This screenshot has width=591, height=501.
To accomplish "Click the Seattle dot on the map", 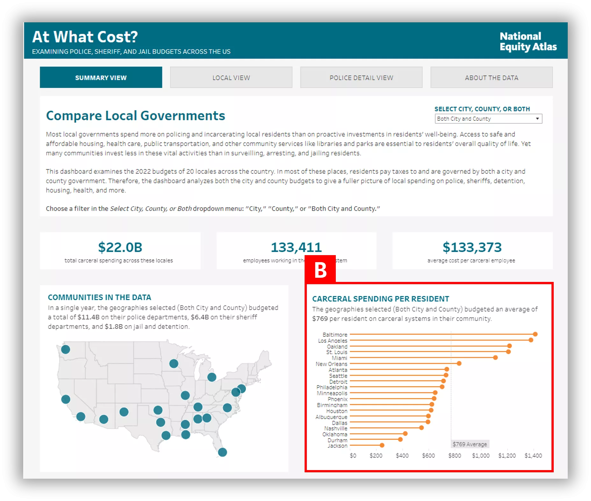I will pos(66,349).
